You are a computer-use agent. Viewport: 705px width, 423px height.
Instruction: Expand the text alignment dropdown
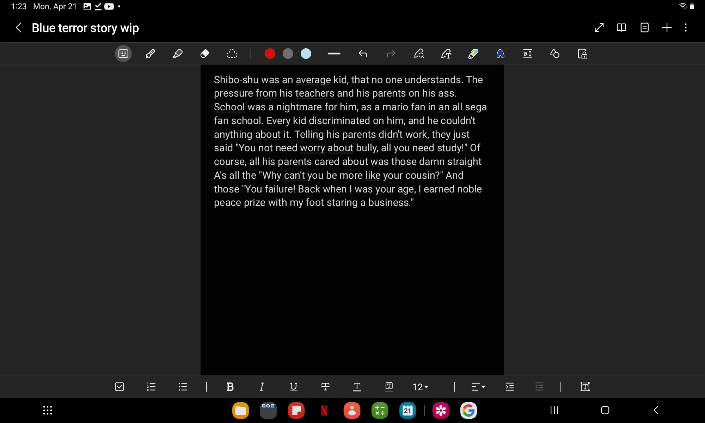click(478, 387)
